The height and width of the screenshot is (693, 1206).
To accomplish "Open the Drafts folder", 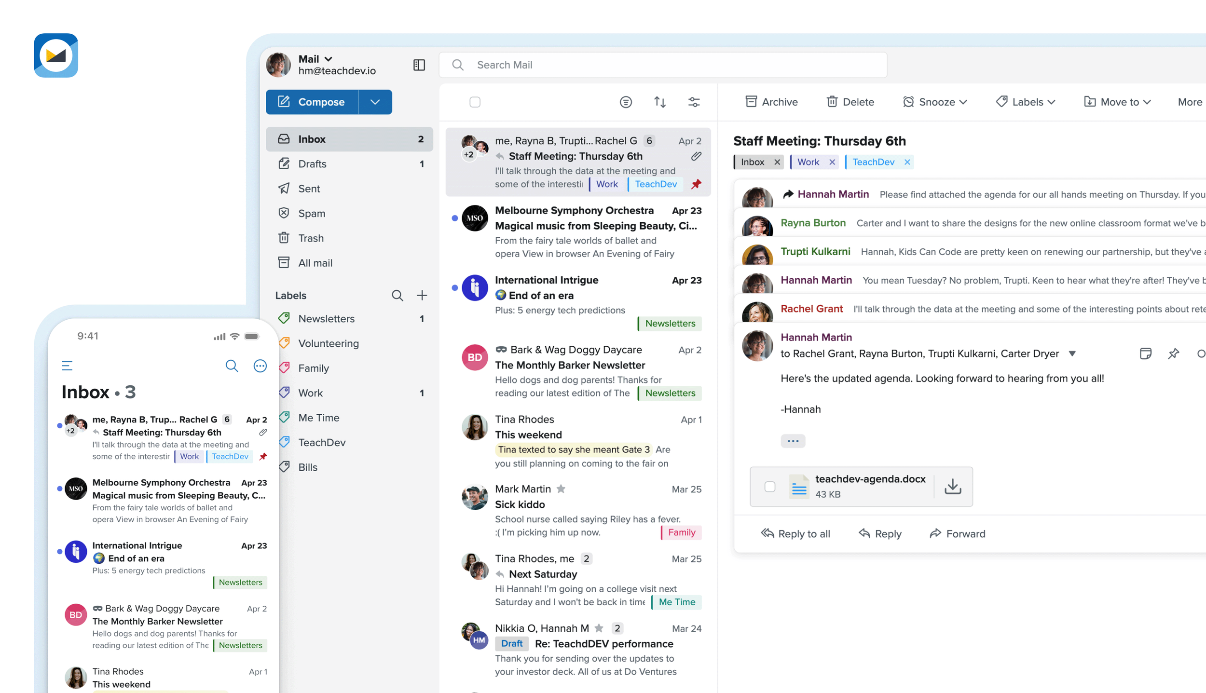I will click(x=312, y=164).
